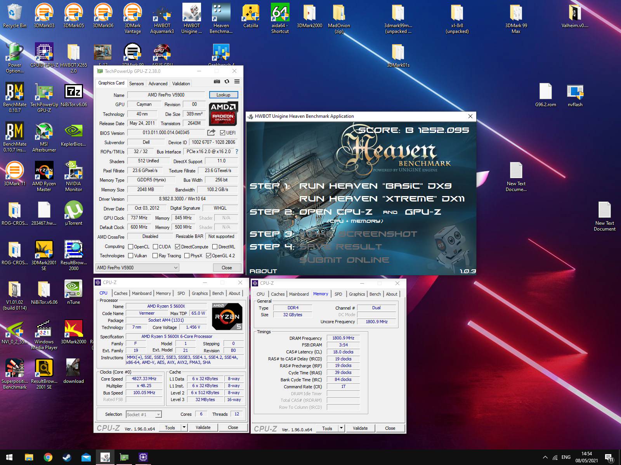Open Steam from the taskbar

point(67,457)
